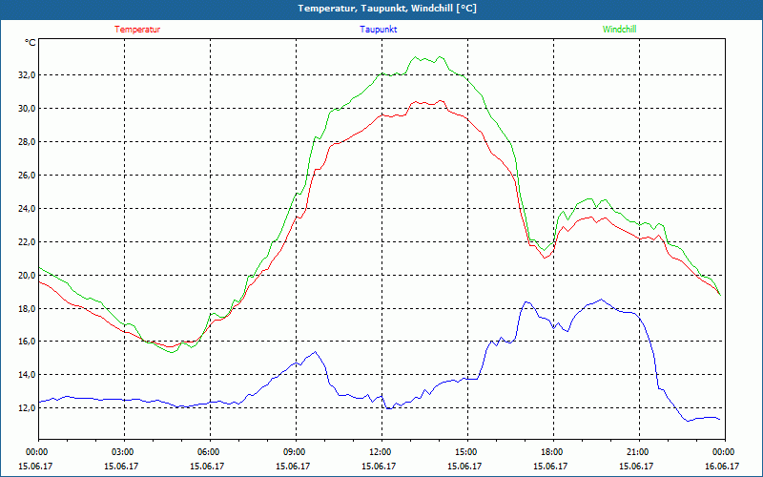
Task: Click the '12:00' time axis label
Action: click(x=381, y=452)
